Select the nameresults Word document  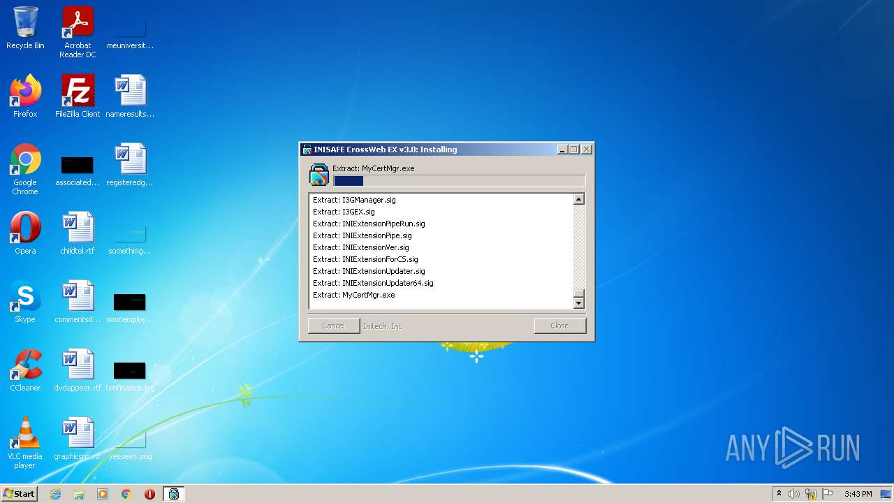130,97
